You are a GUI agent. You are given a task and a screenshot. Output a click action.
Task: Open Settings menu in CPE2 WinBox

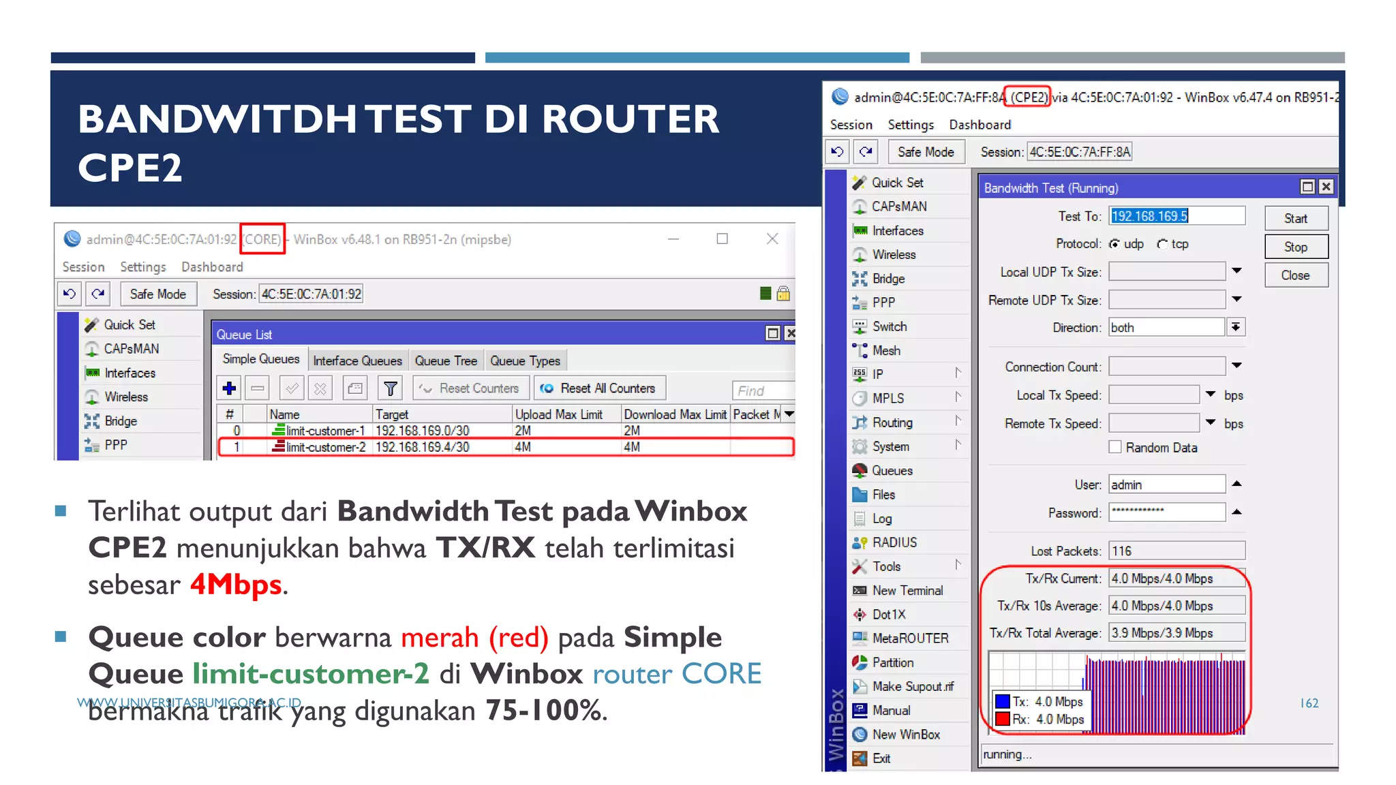911,125
